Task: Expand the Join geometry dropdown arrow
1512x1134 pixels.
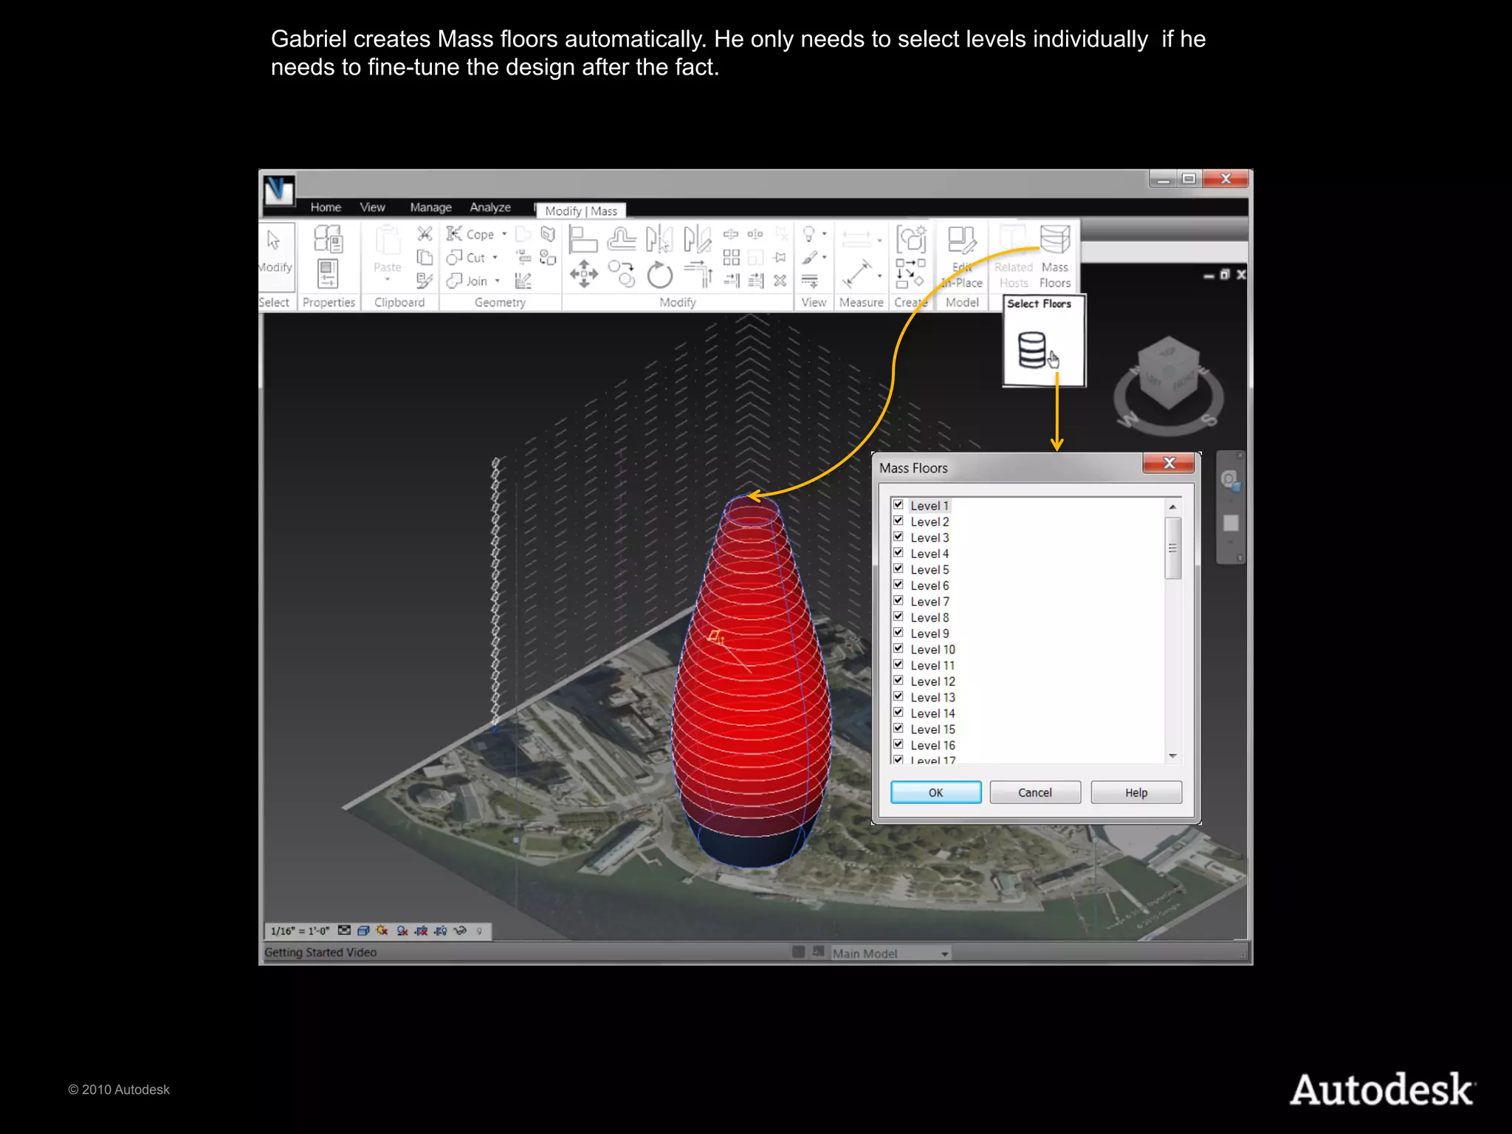Action: point(497,281)
